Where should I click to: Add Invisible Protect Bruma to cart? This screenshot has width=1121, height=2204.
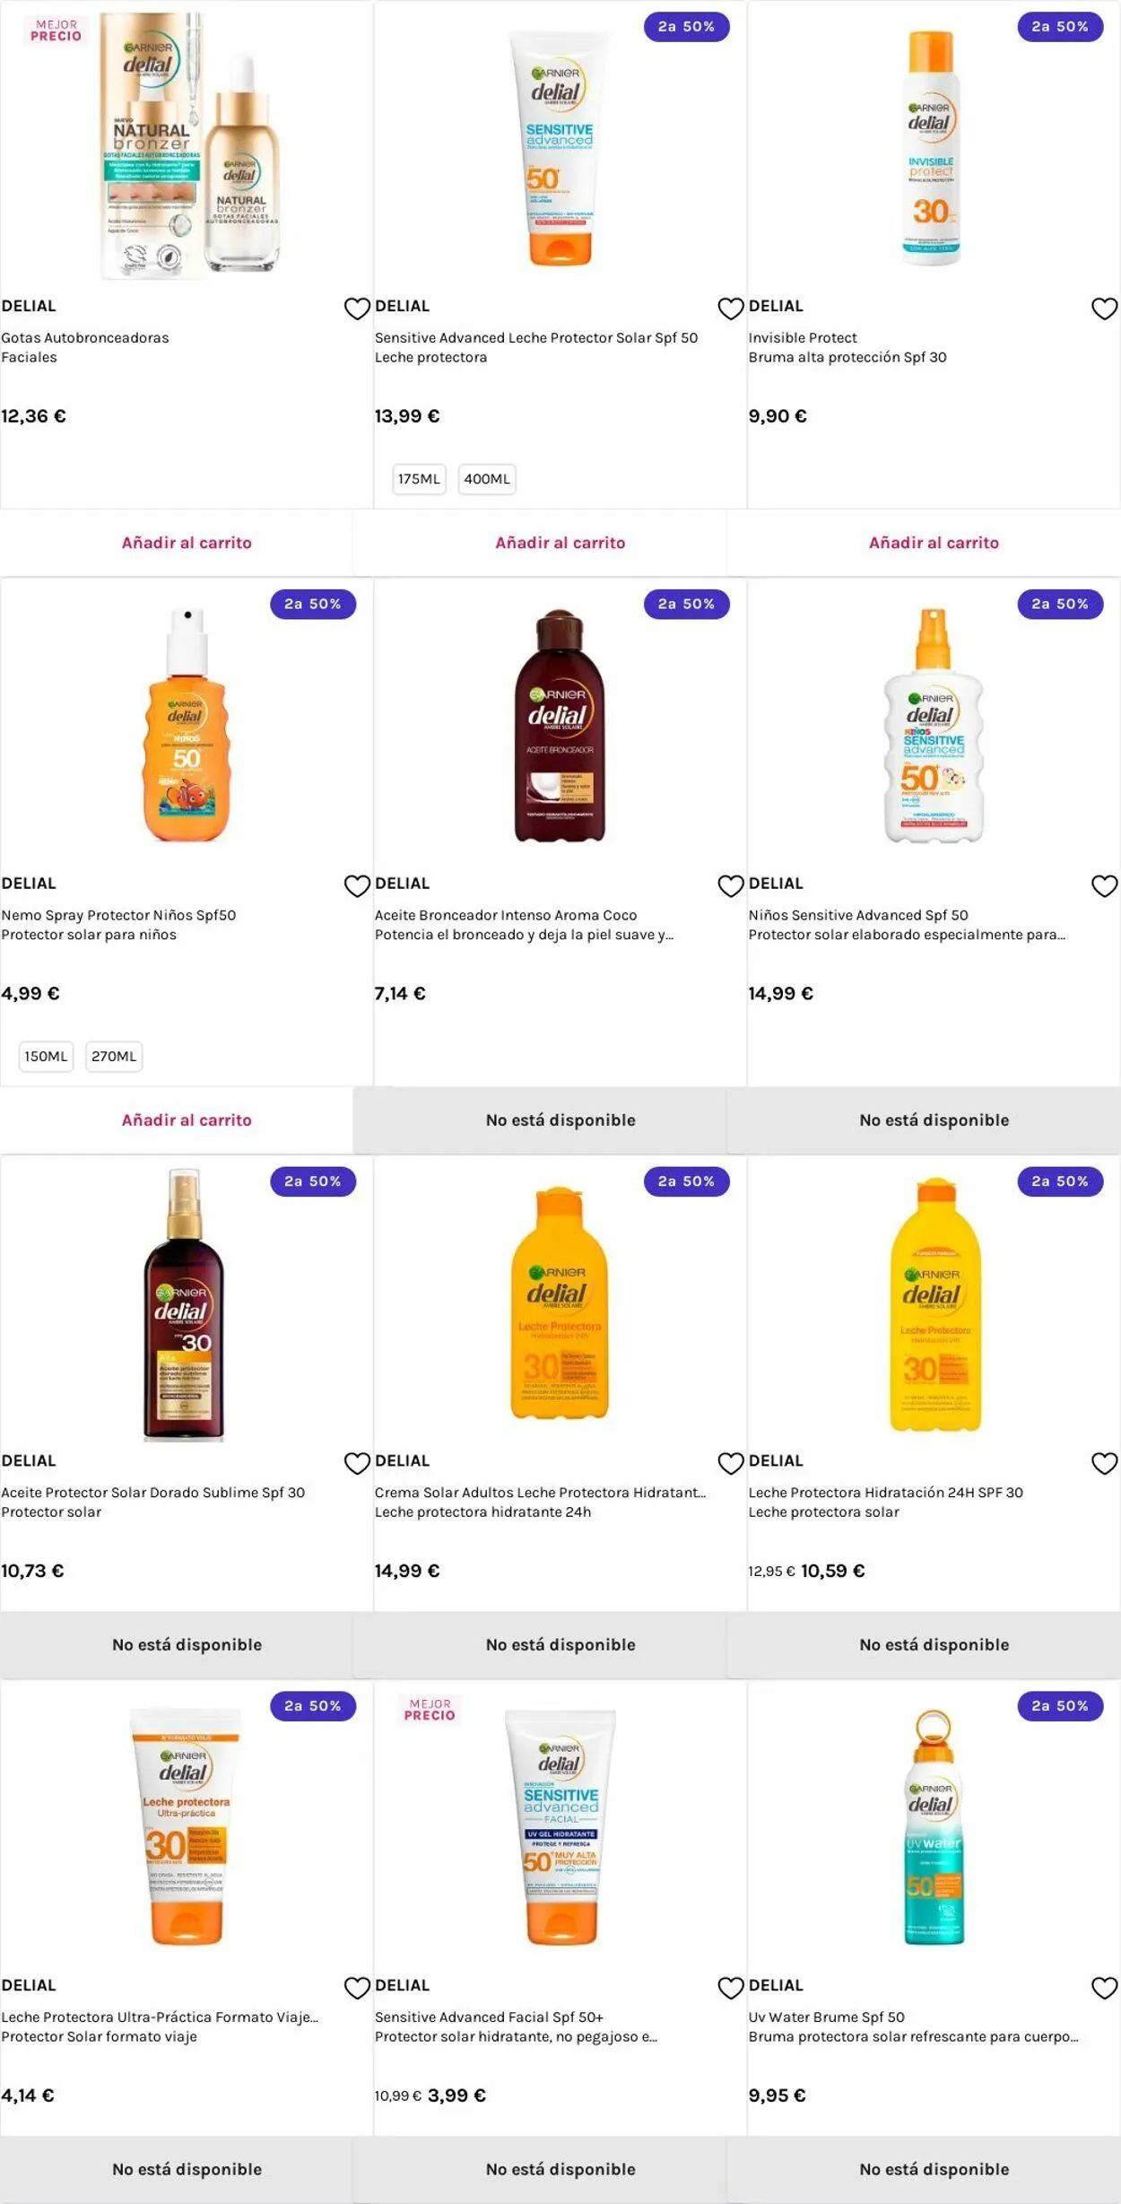coord(934,543)
